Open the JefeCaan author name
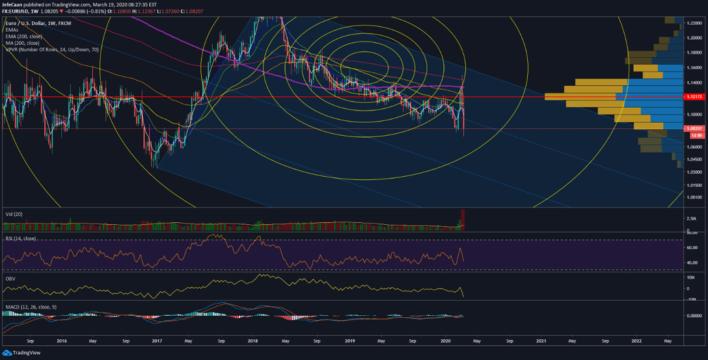 click(12, 5)
